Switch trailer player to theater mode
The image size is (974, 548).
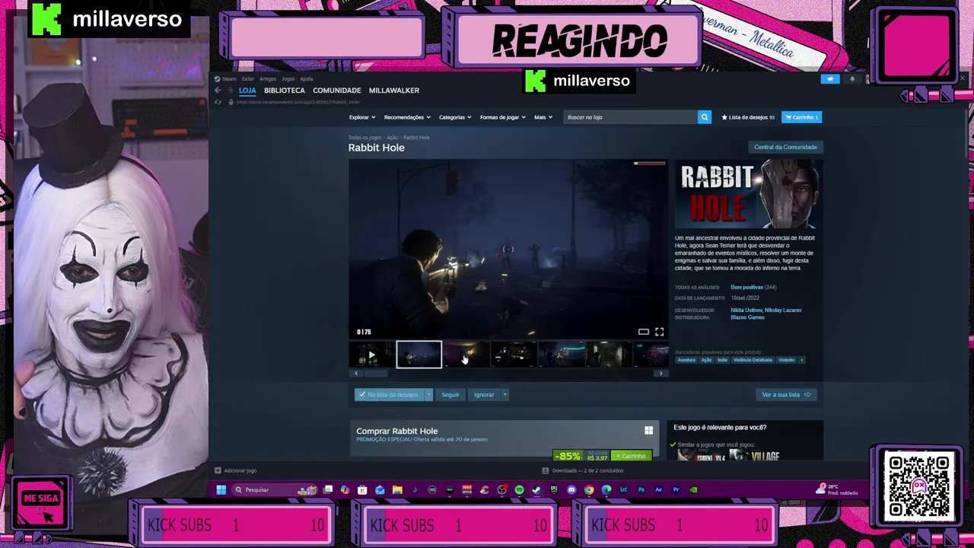point(644,332)
